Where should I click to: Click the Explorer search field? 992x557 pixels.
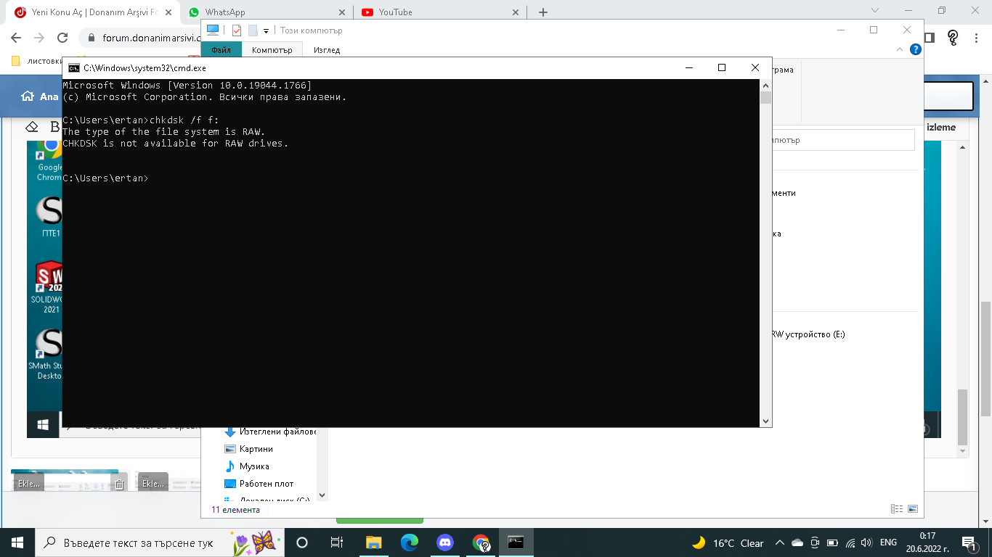click(842, 140)
